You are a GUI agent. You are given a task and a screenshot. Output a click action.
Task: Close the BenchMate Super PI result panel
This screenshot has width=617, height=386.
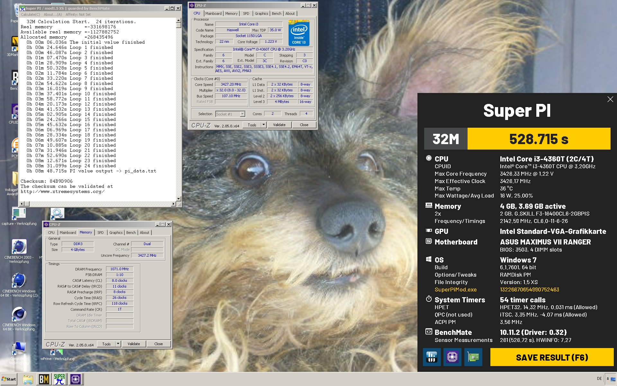coord(610,99)
